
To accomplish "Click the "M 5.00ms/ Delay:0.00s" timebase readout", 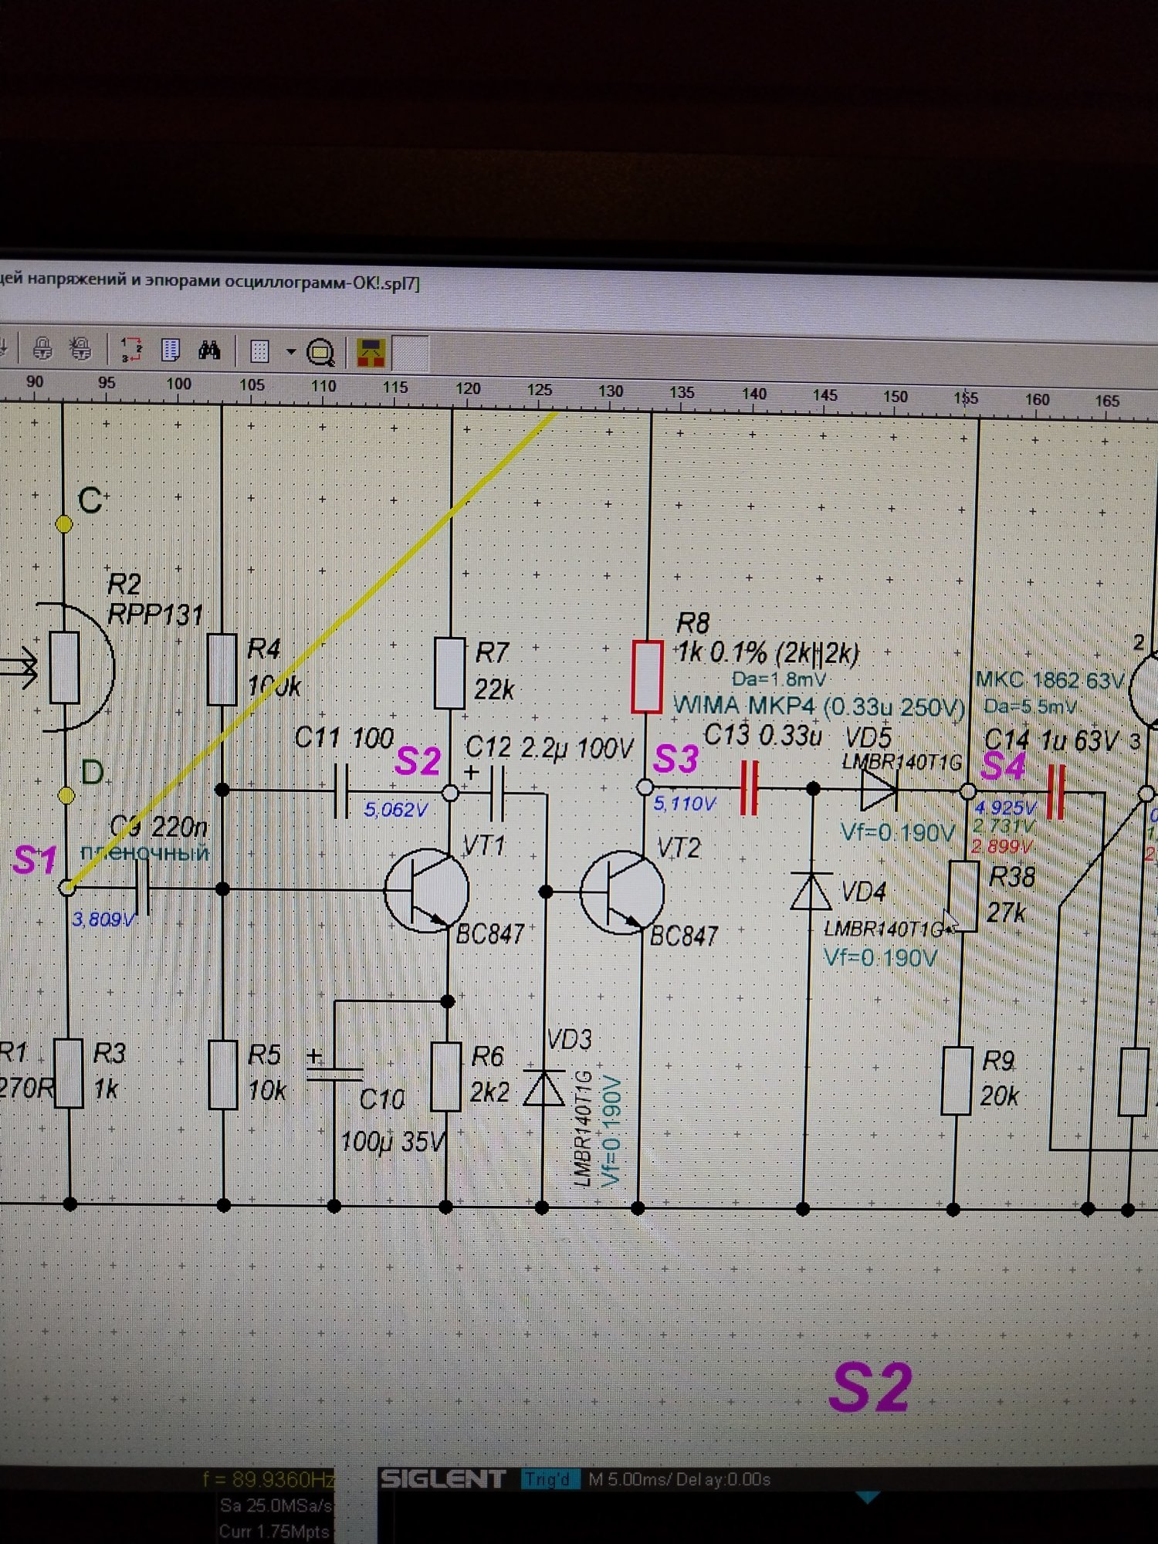I will [679, 1480].
